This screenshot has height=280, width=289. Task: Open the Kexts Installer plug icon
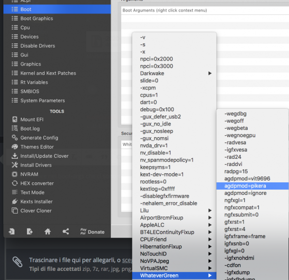[15, 202]
